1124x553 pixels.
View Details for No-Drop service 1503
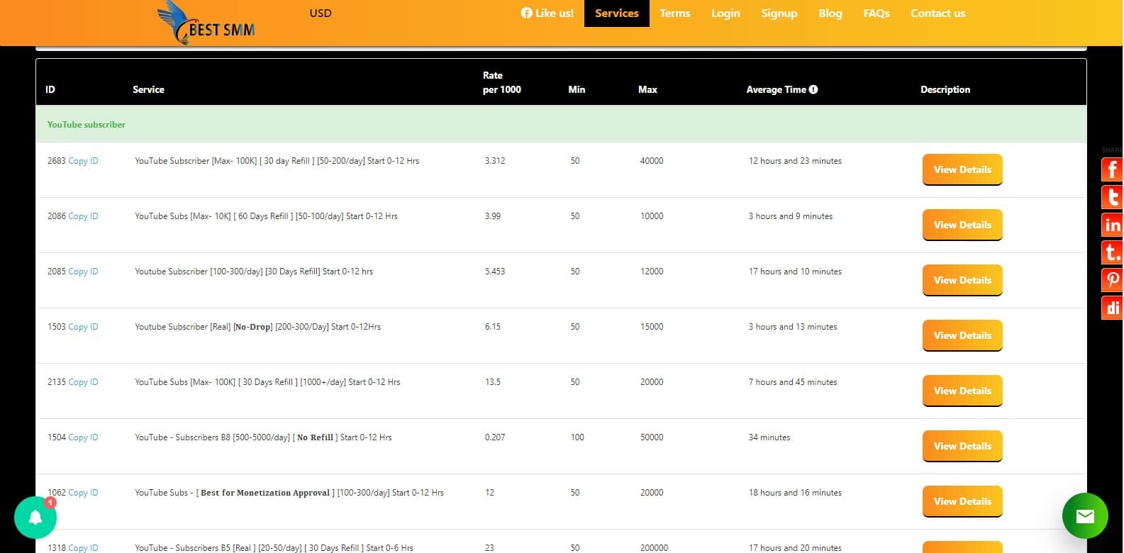coord(962,335)
